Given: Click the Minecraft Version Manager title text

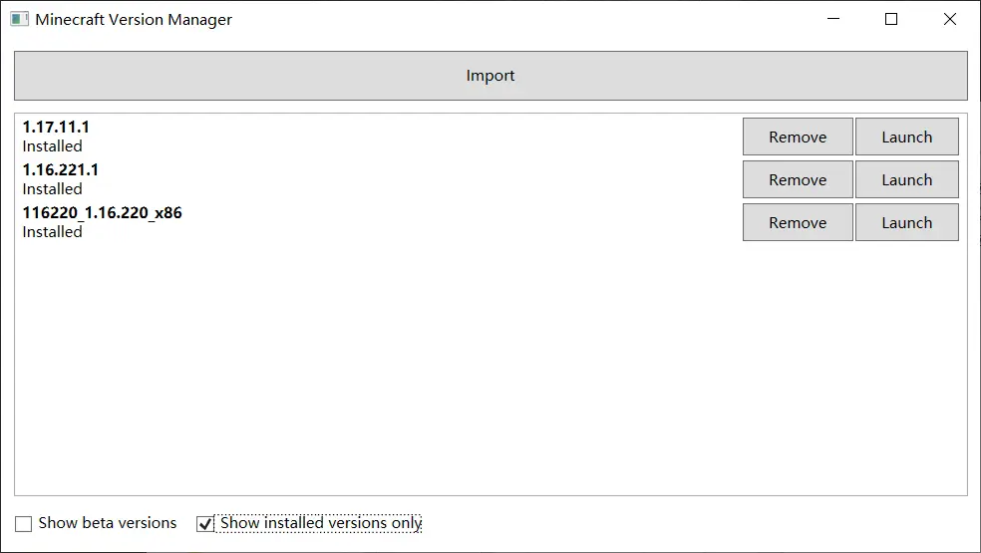Looking at the screenshot, I should tap(134, 19).
